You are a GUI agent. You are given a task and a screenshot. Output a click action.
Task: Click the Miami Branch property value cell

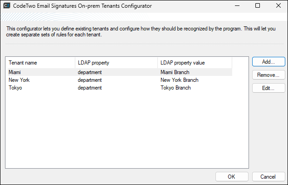coord(175,72)
